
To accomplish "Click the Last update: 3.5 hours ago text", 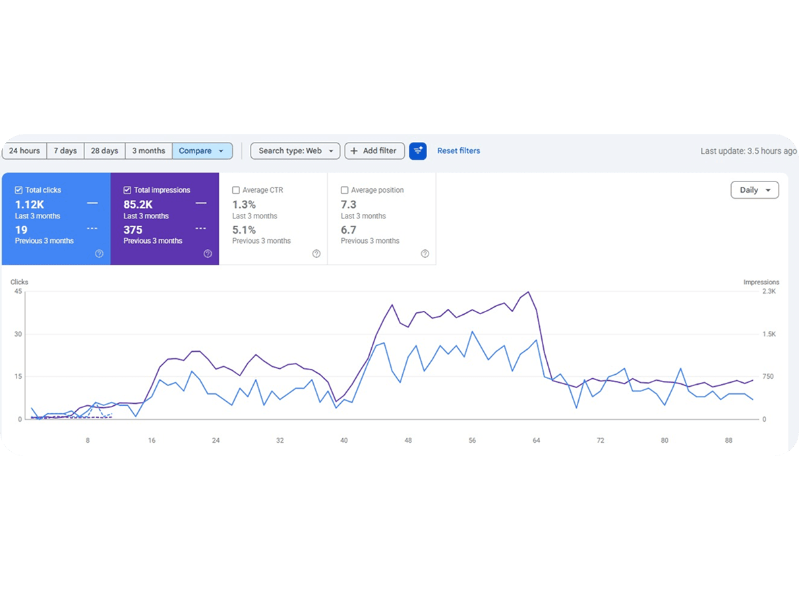I will point(749,151).
